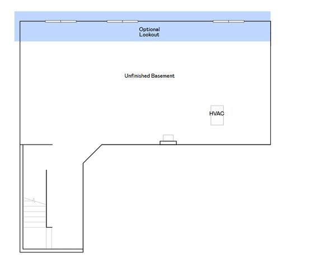The width and height of the screenshot is (319, 268).
Task: Click the thick fixture on the bottom wall
Action: (x=168, y=143)
